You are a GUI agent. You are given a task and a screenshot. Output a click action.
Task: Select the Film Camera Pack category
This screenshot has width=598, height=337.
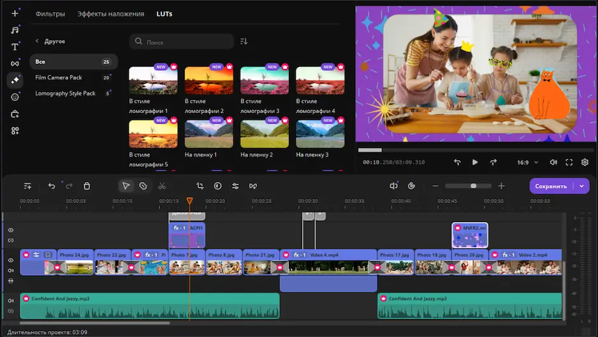tap(73, 77)
